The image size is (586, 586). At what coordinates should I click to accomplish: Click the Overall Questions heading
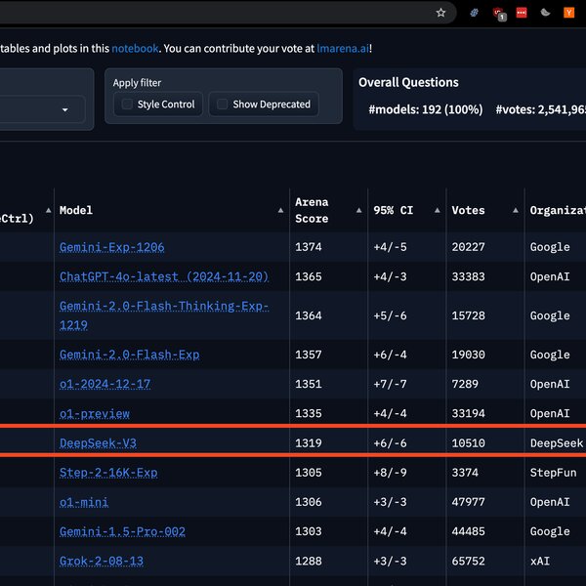tap(408, 82)
